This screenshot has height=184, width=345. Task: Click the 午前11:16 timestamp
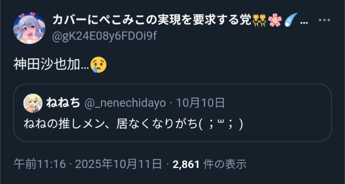pos(40,164)
